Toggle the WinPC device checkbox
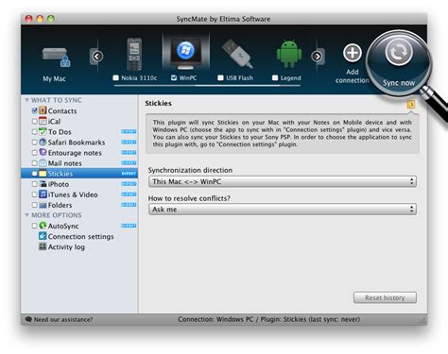This screenshot has width=448, height=354. [174, 77]
